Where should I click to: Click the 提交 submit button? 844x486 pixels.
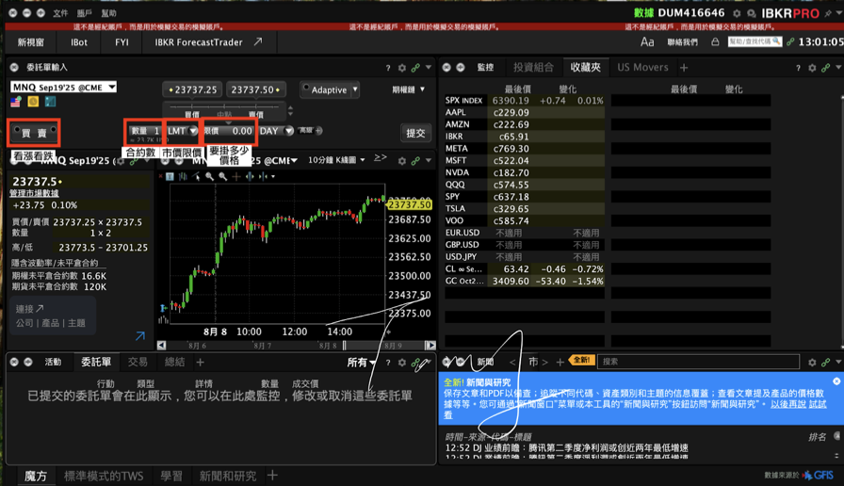point(415,133)
